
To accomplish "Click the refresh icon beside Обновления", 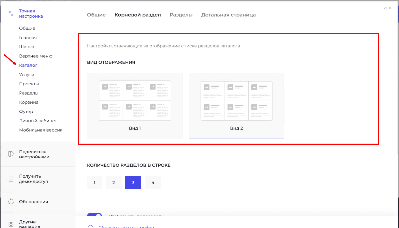I will click(11, 202).
